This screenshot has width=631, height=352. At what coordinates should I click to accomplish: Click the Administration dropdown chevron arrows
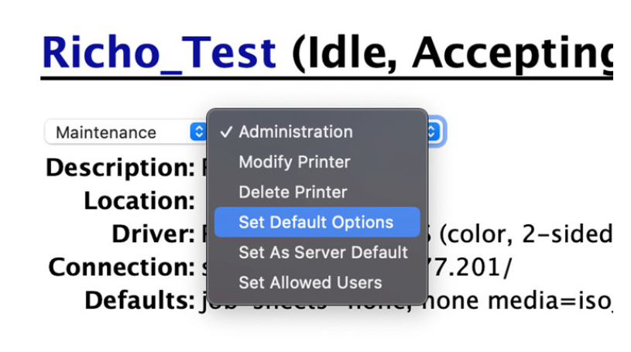point(433,132)
